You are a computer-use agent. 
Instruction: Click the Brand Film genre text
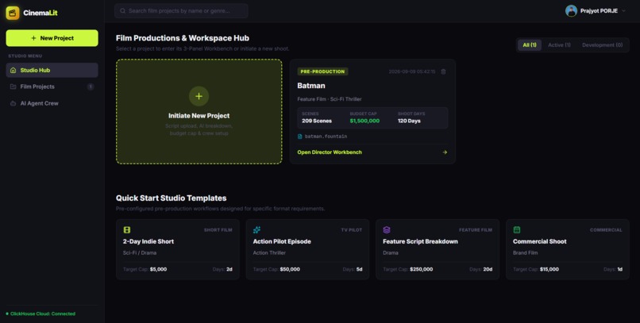point(526,253)
